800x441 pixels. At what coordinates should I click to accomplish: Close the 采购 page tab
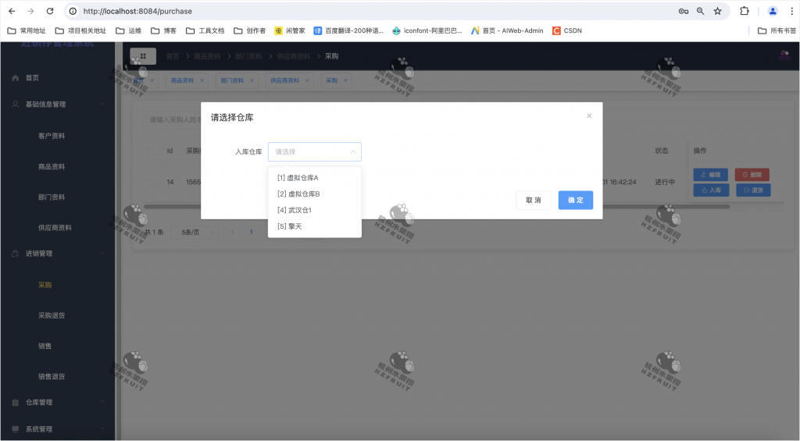point(345,80)
